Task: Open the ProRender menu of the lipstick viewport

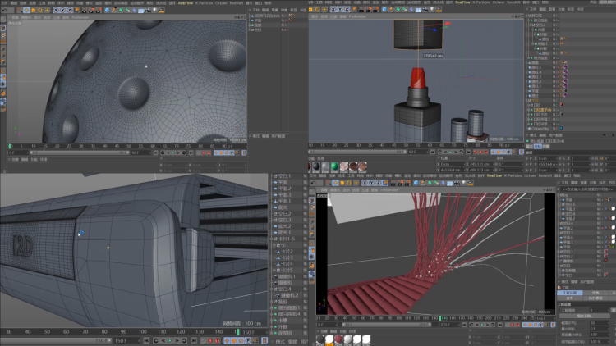Action: [357, 16]
